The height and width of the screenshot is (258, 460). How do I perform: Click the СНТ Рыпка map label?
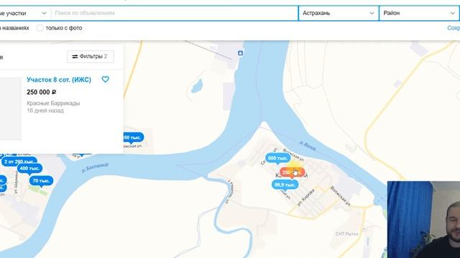click(x=346, y=234)
